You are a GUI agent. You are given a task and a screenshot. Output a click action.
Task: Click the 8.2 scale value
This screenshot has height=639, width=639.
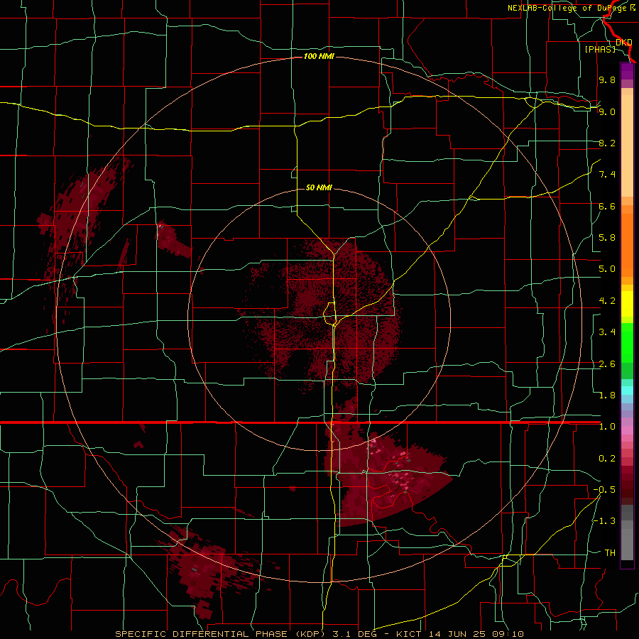tap(607, 143)
